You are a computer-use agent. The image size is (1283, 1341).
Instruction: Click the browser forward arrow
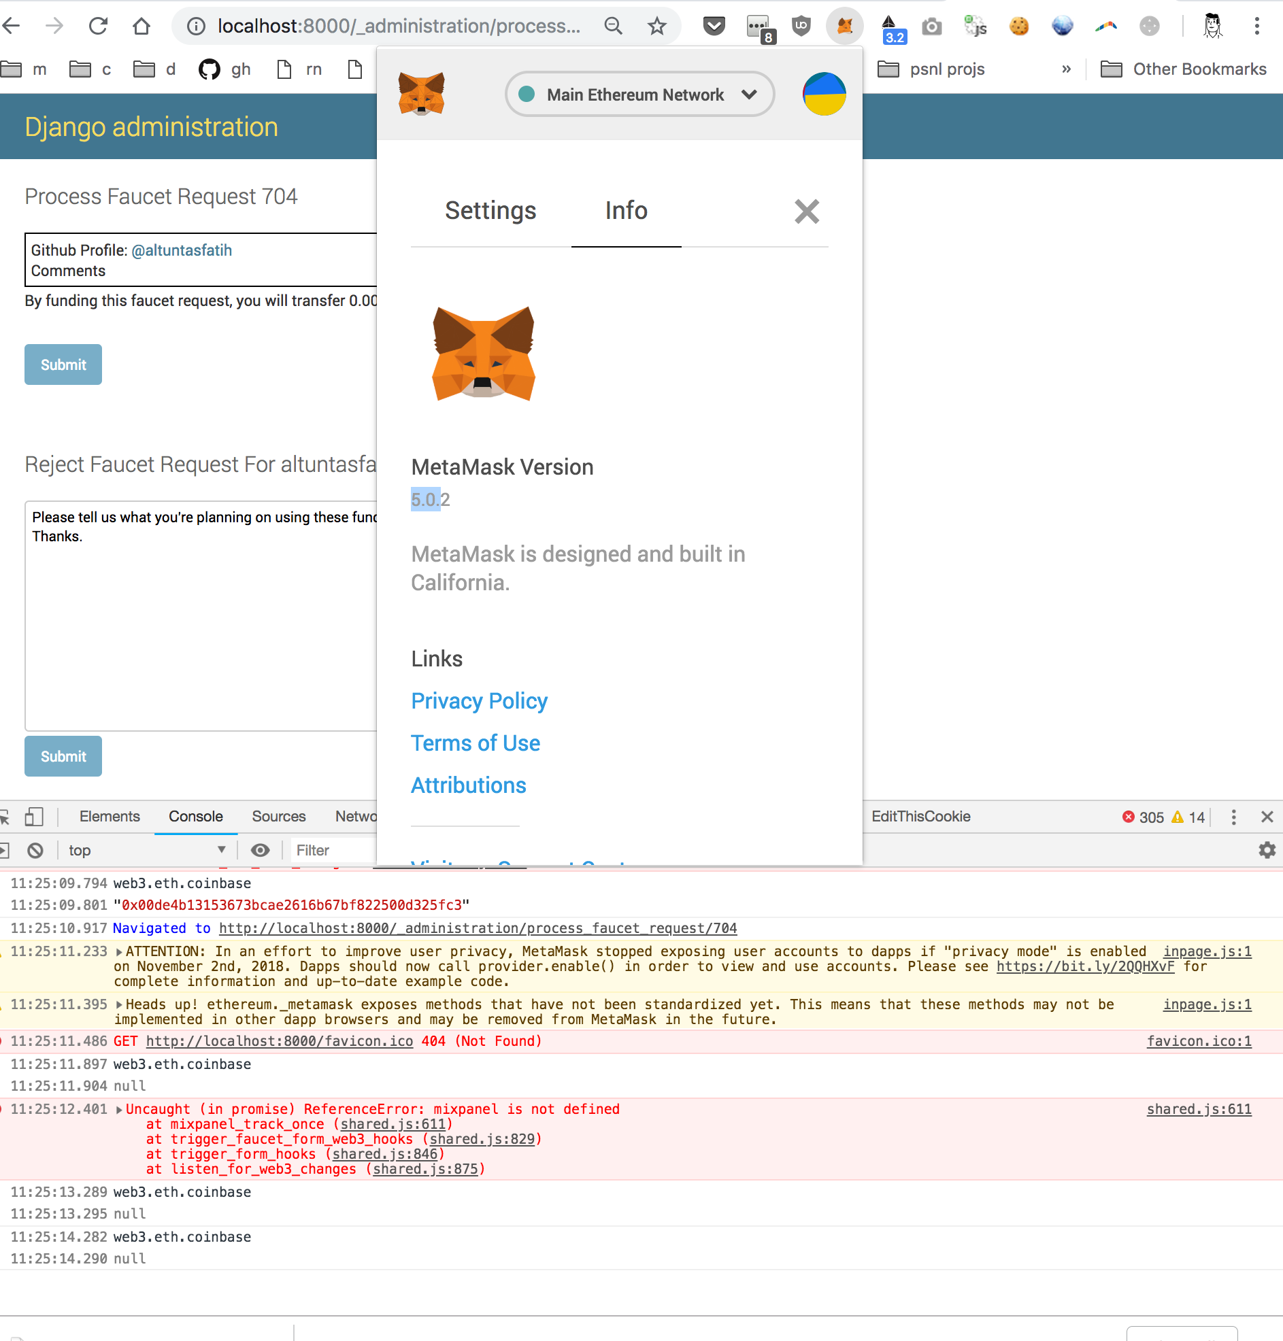(54, 26)
